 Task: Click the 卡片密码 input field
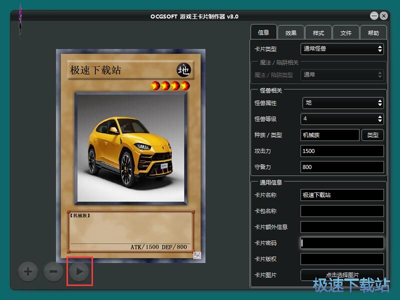click(x=342, y=243)
